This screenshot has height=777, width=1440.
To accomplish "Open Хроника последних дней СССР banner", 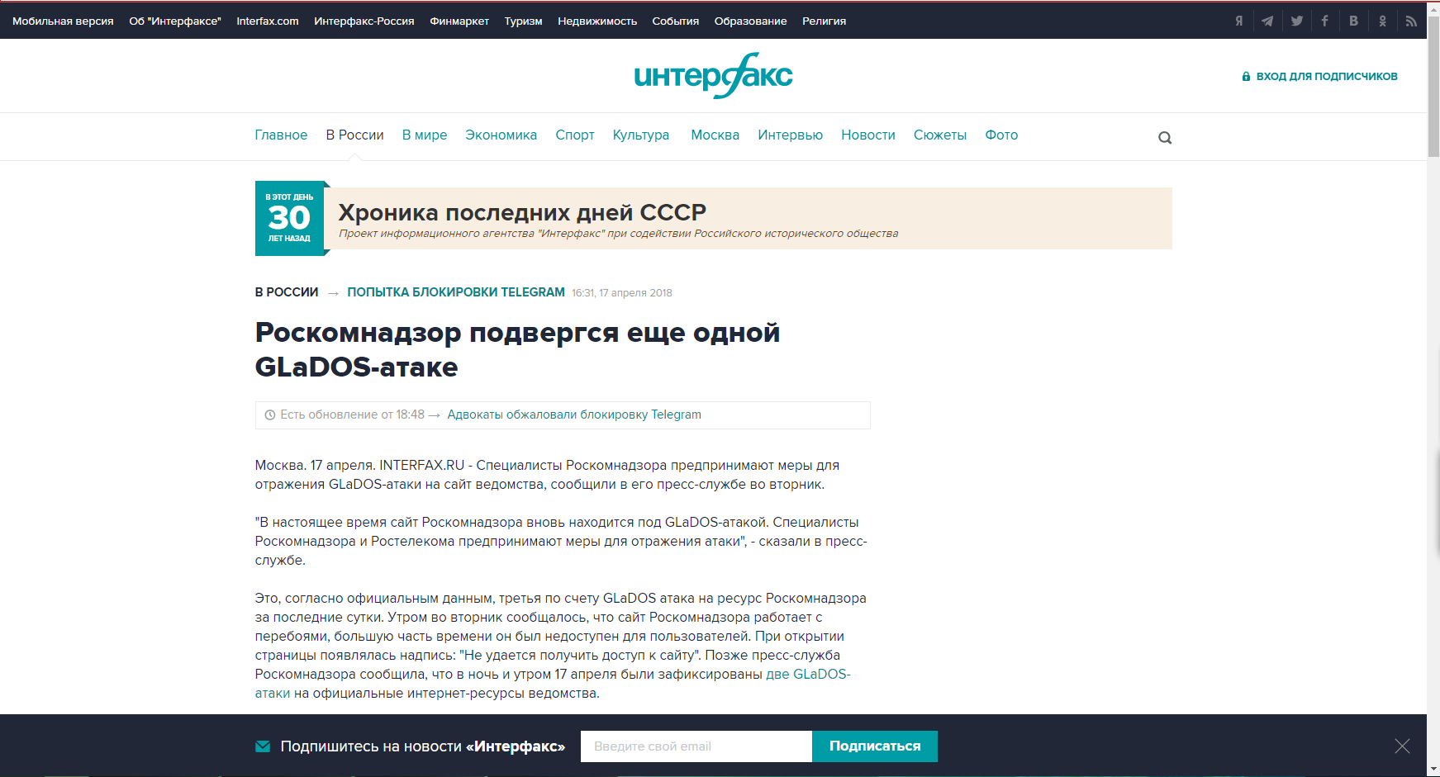I will coord(748,219).
